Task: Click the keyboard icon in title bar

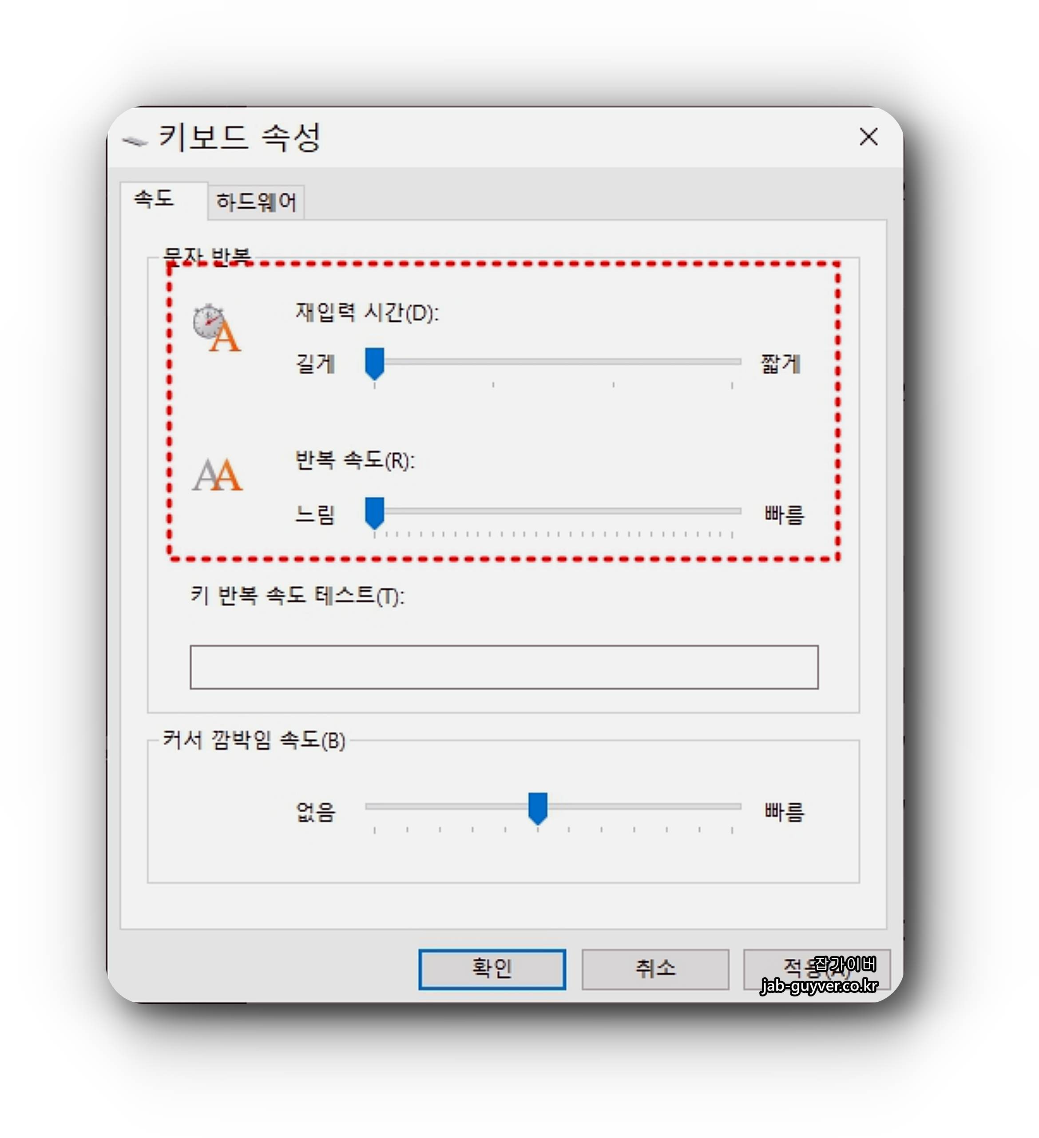Action: coord(135,141)
